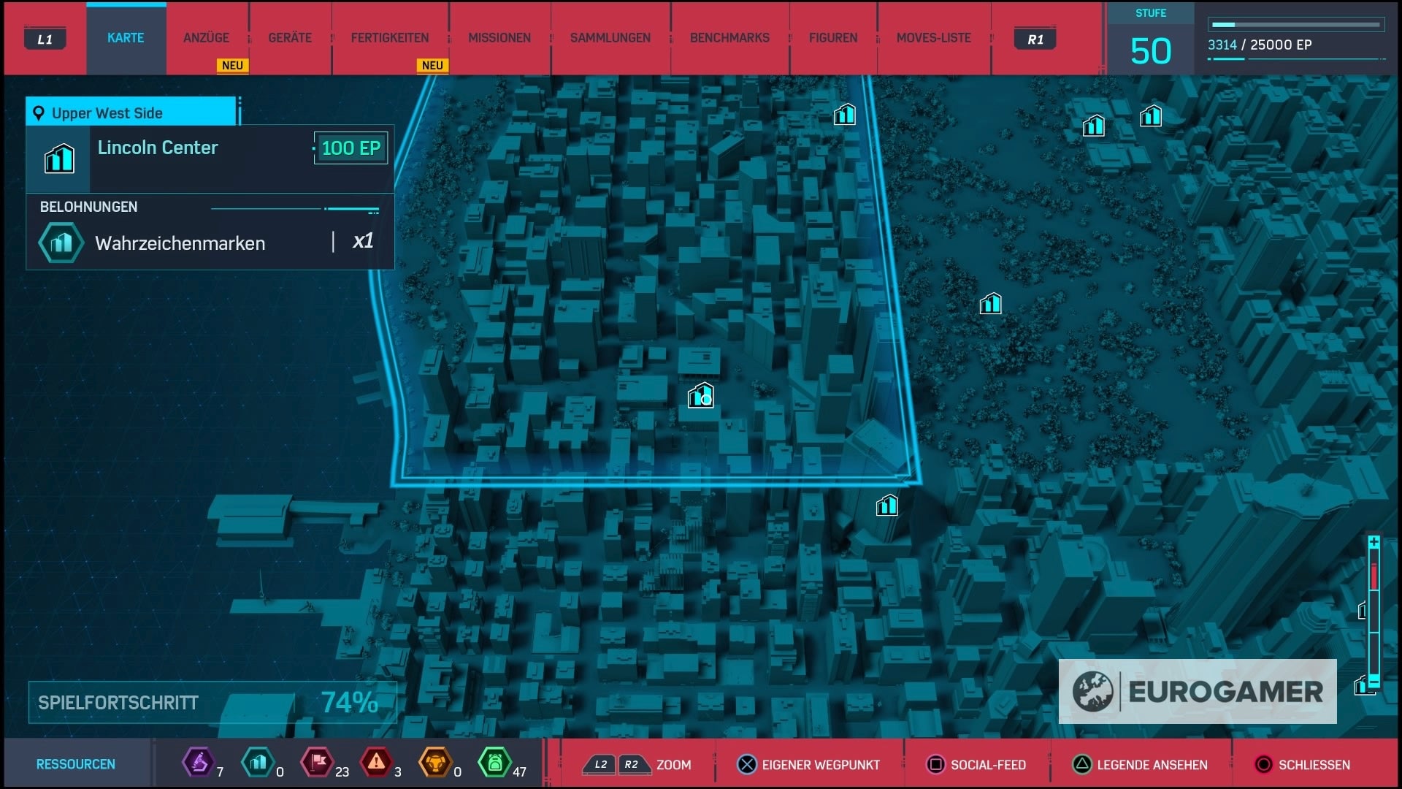Click the crime token count 3
This screenshot has width=1402, height=789.
[x=397, y=771]
